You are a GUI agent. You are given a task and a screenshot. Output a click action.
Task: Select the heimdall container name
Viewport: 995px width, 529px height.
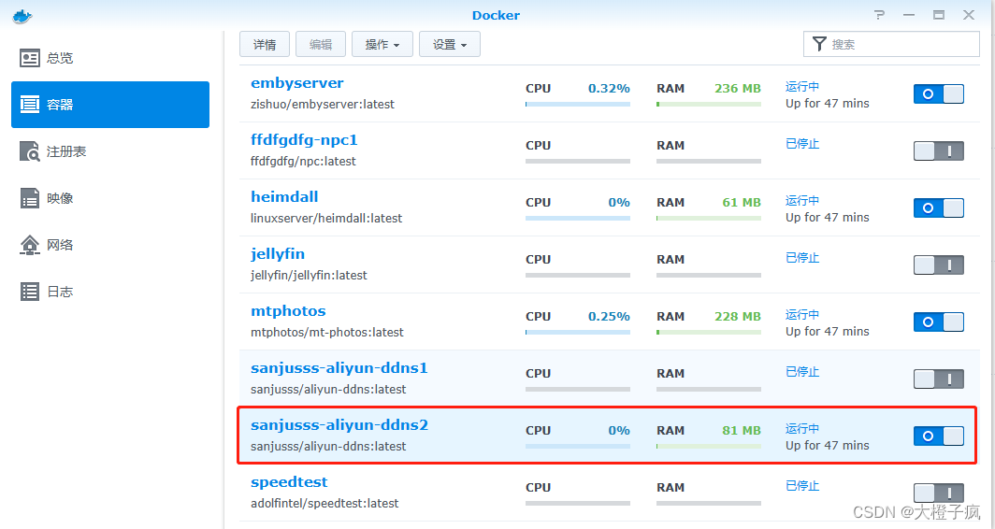[x=284, y=197]
